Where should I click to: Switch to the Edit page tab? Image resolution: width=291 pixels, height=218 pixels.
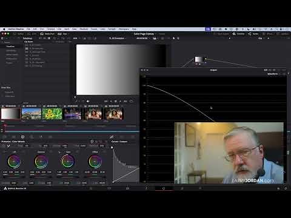click(x=127, y=188)
